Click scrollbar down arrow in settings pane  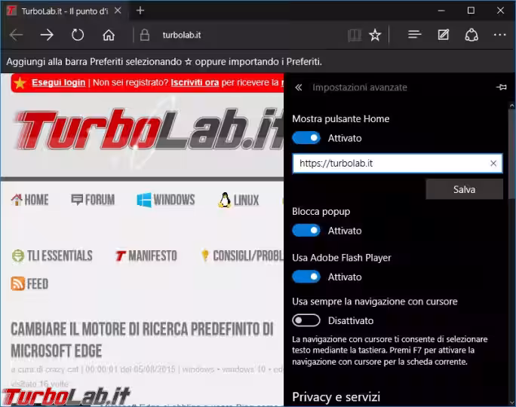(x=512, y=402)
